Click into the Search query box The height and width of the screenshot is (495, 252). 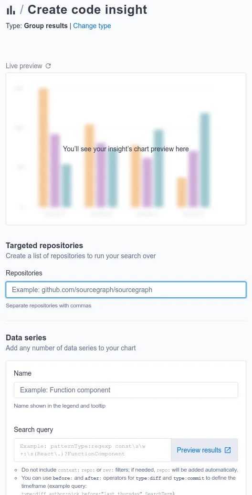pos(93,450)
